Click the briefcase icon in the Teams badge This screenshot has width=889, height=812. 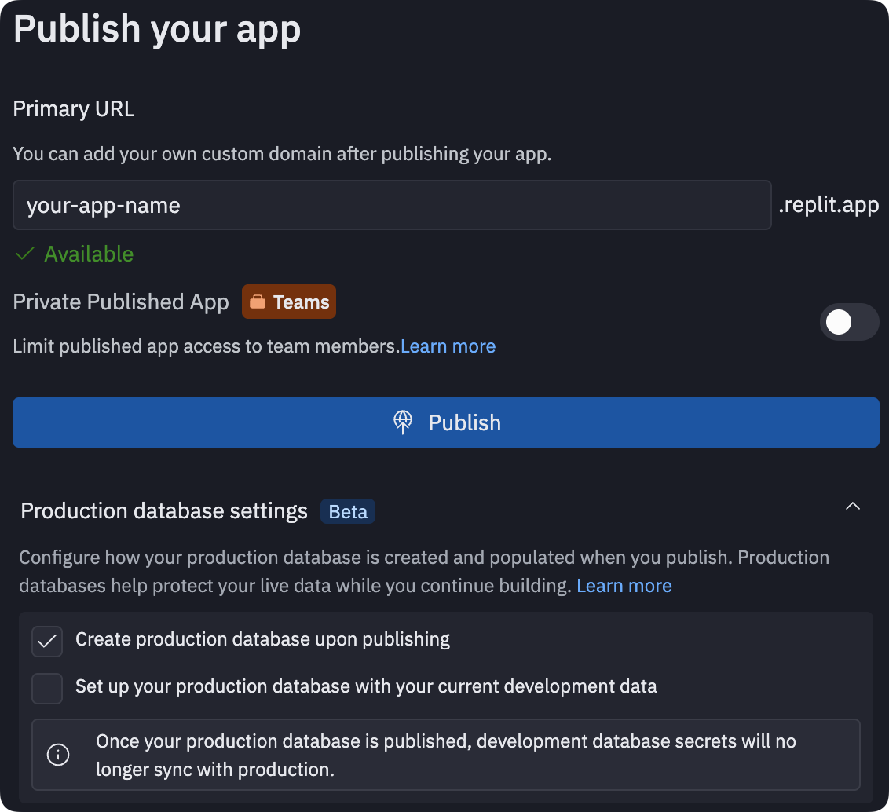[258, 302]
